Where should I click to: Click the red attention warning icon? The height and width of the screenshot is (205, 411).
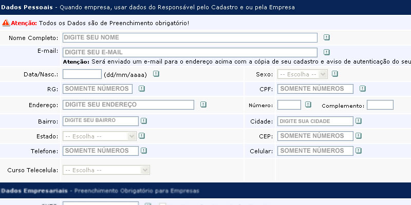click(x=6, y=23)
